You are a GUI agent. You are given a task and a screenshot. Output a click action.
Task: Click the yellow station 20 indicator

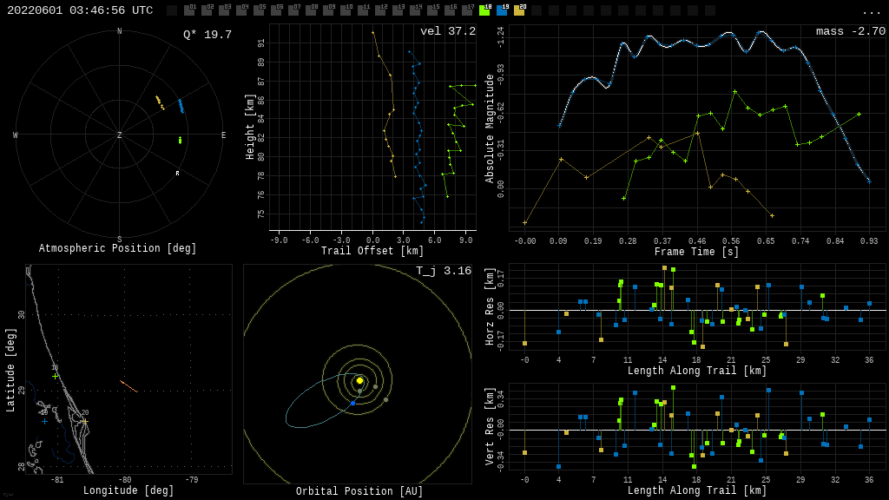[519, 10]
